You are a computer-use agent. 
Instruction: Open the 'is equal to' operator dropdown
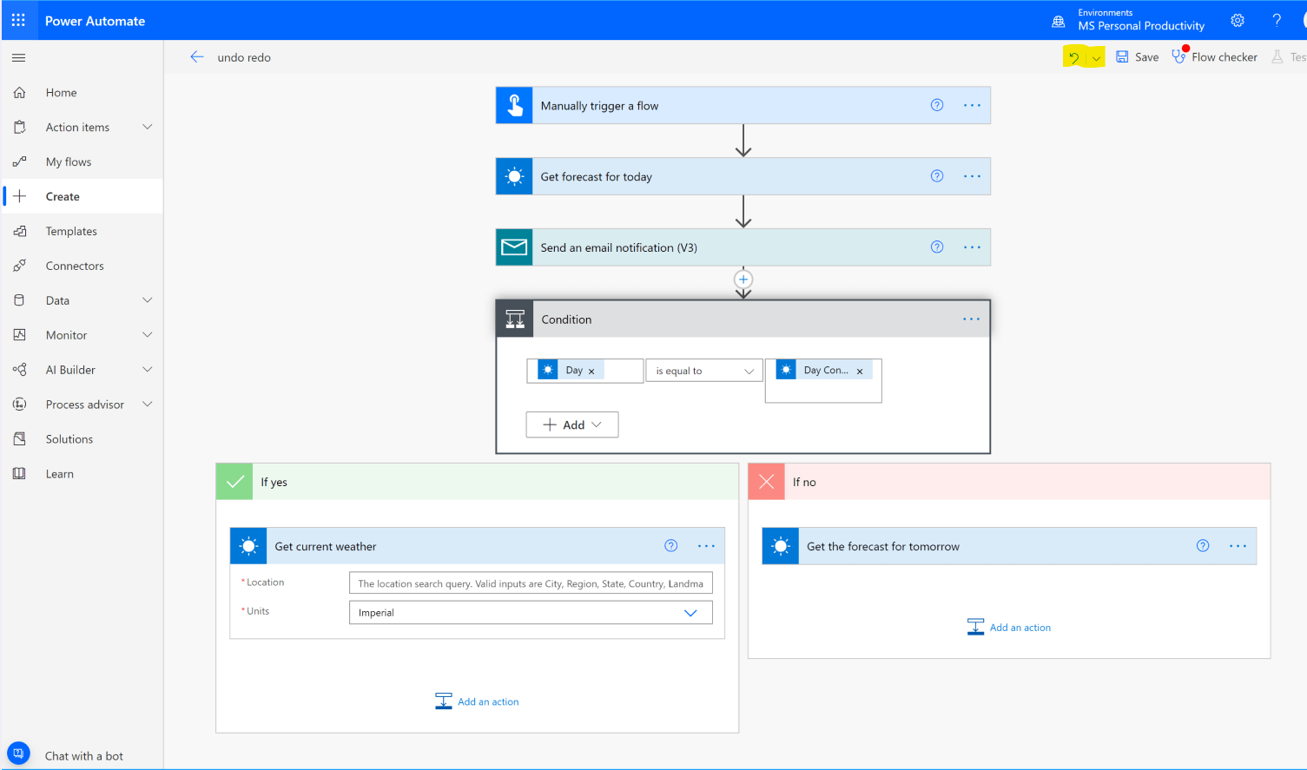pos(703,371)
